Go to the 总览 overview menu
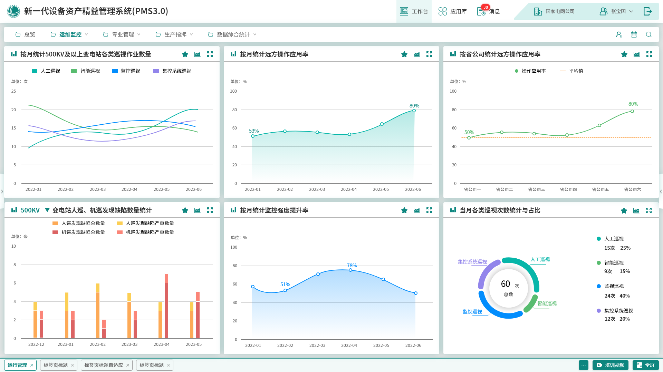663x372 pixels. click(x=25, y=34)
